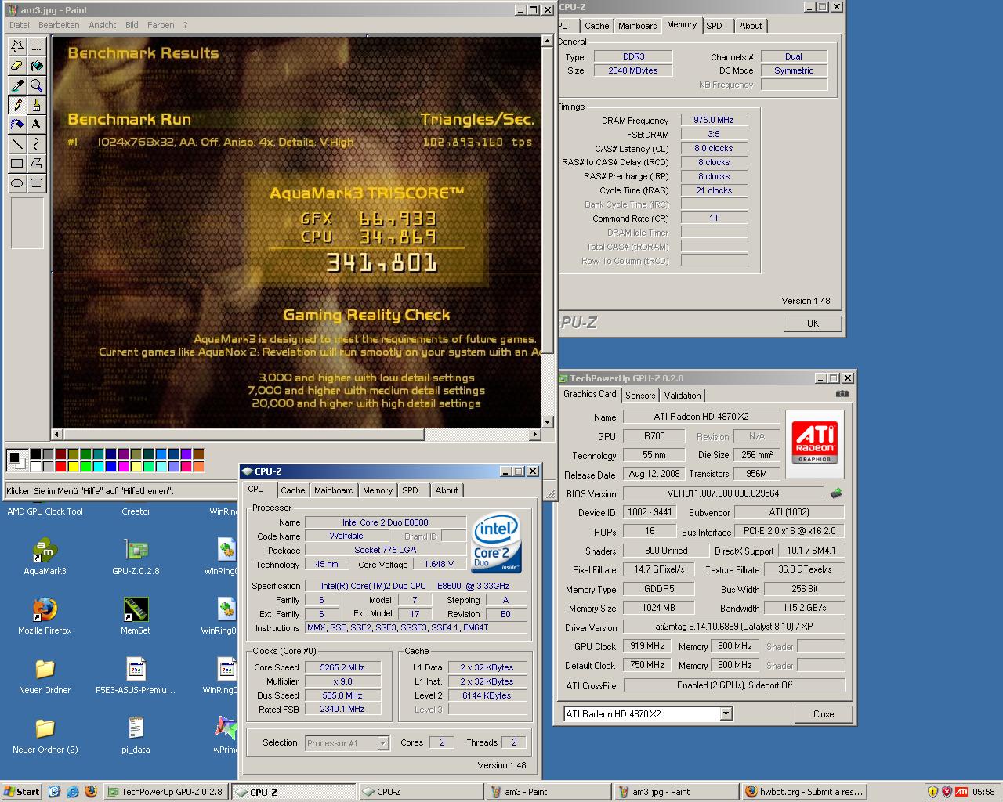Open the Bild menu in Paint
1003x802 pixels.
point(132,25)
